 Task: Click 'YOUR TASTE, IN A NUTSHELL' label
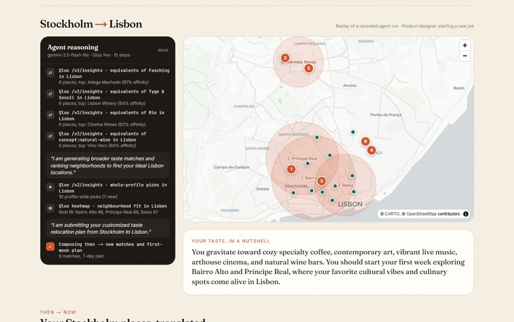pos(231,241)
